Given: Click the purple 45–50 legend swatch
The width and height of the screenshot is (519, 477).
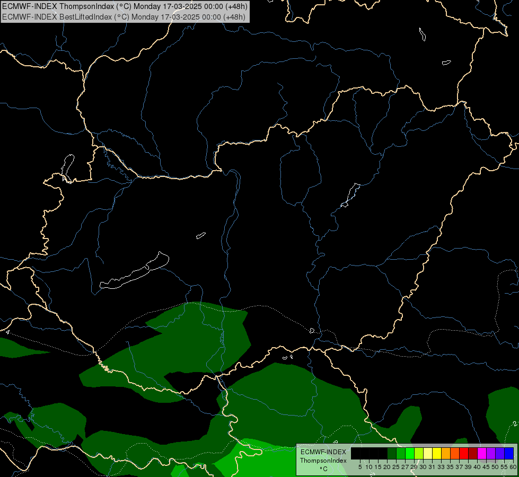Looking at the screenshot, I should 491,453.
